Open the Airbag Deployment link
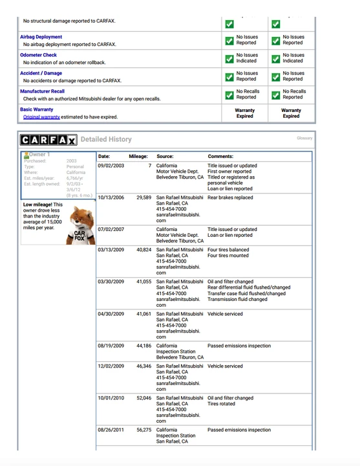Image resolution: width=360 pixels, height=466 pixels. pos(41,37)
